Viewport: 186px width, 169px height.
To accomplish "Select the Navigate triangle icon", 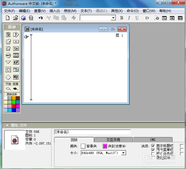I will 8,62.
